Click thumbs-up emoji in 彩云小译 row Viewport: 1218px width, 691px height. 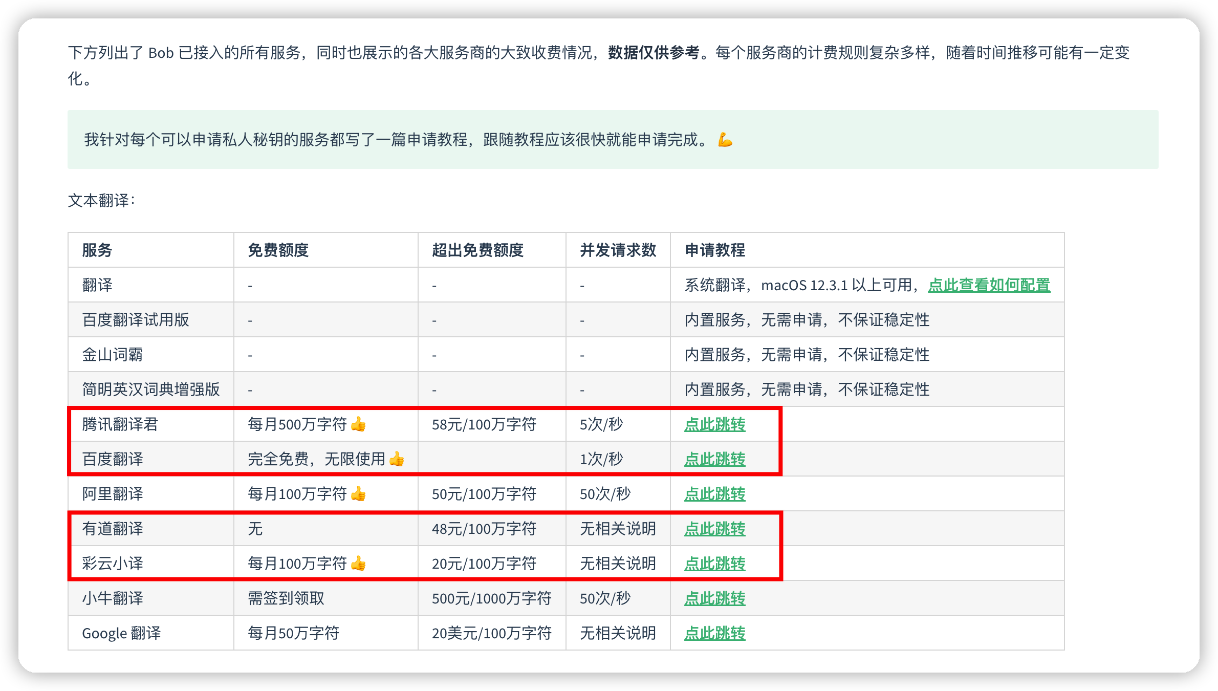click(x=358, y=564)
